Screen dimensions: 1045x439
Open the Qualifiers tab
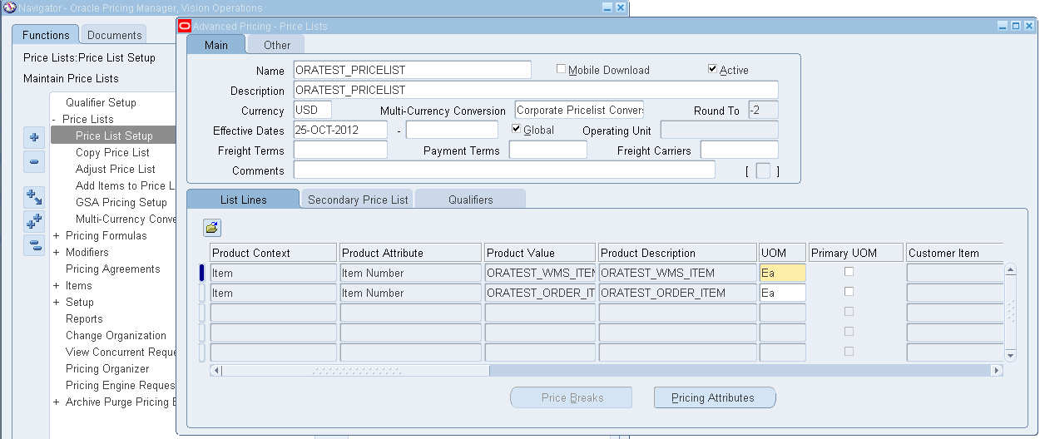[471, 200]
